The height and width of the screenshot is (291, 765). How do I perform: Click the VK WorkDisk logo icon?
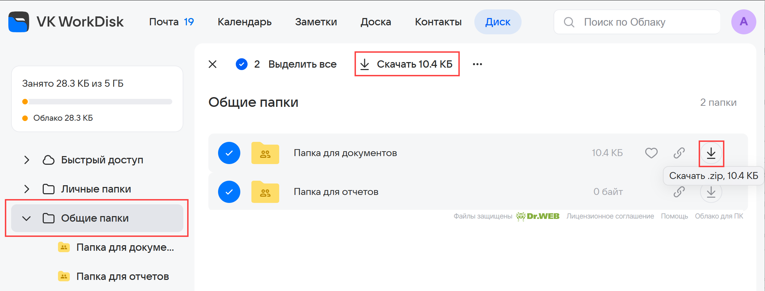click(x=19, y=22)
